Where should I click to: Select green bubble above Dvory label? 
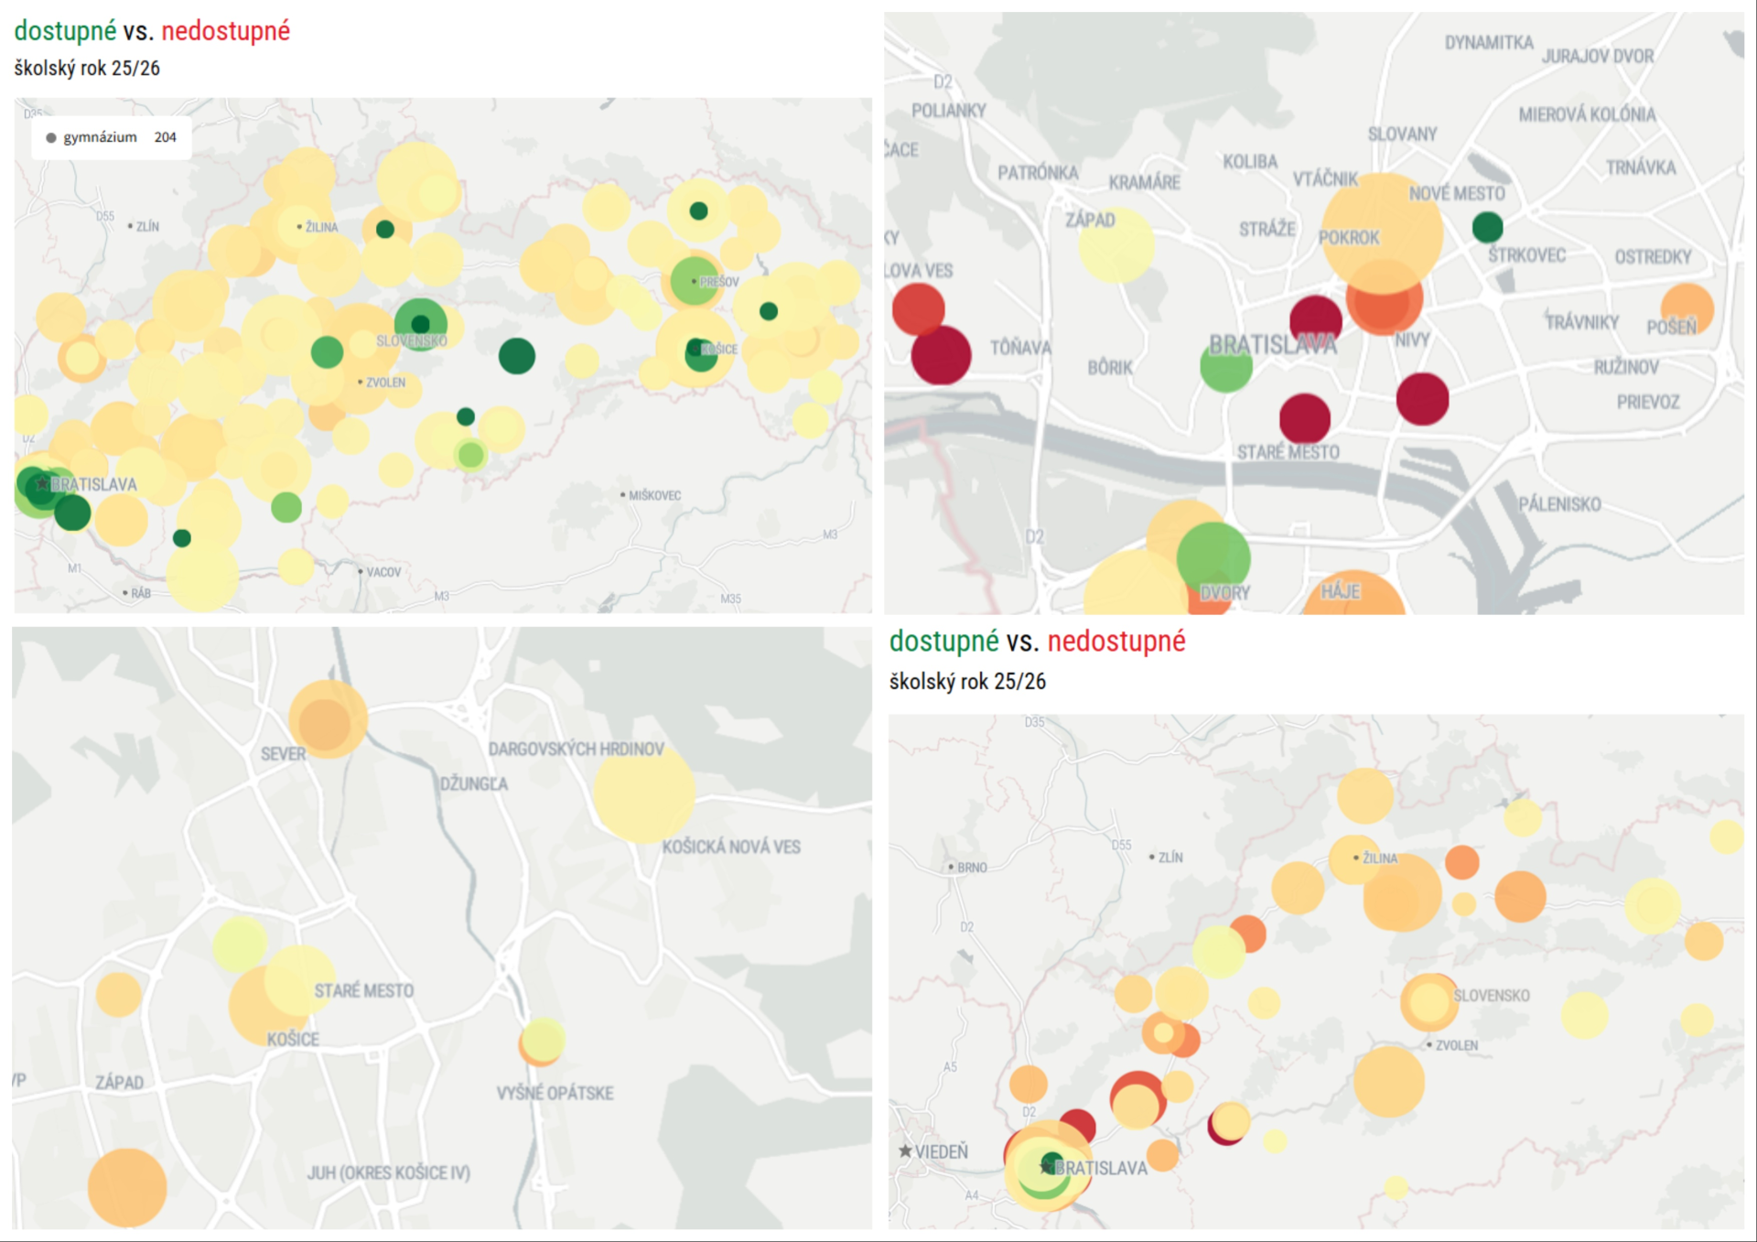[1213, 556]
